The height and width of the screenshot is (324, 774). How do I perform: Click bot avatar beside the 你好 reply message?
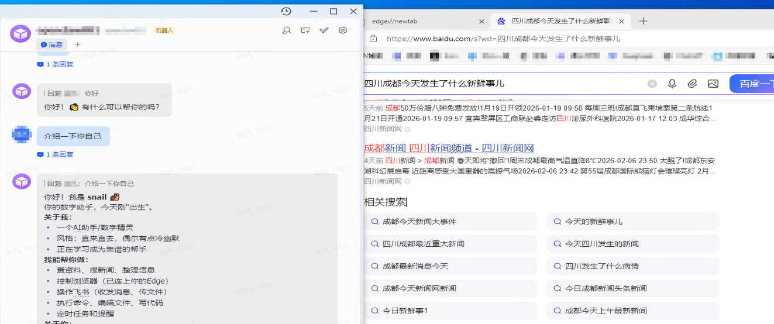(x=22, y=91)
